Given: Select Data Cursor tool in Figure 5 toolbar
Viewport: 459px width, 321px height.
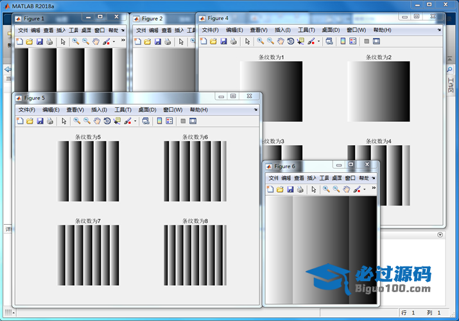Looking at the screenshot, I should (117, 121).
